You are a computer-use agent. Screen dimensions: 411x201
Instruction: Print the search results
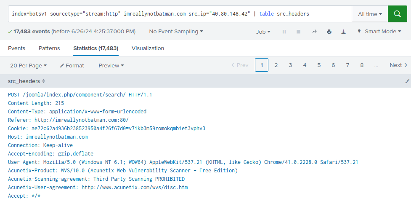click(329, 32)
